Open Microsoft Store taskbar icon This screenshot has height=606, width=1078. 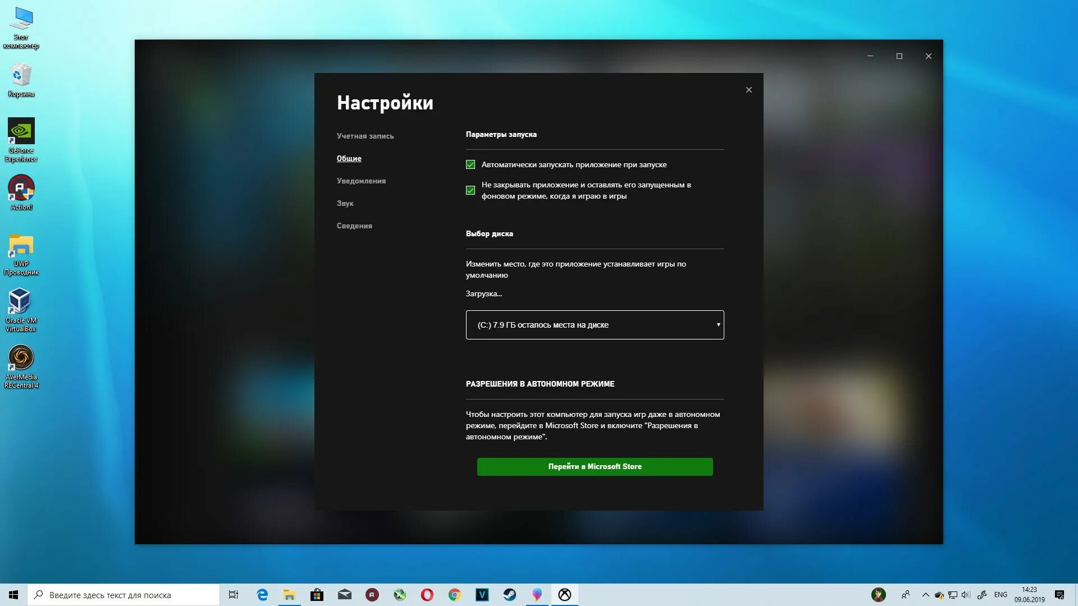click(x=317, y=595)
